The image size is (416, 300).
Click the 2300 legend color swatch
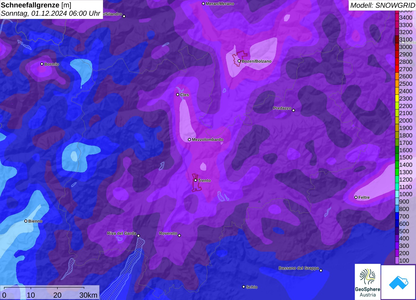point(397,99)
